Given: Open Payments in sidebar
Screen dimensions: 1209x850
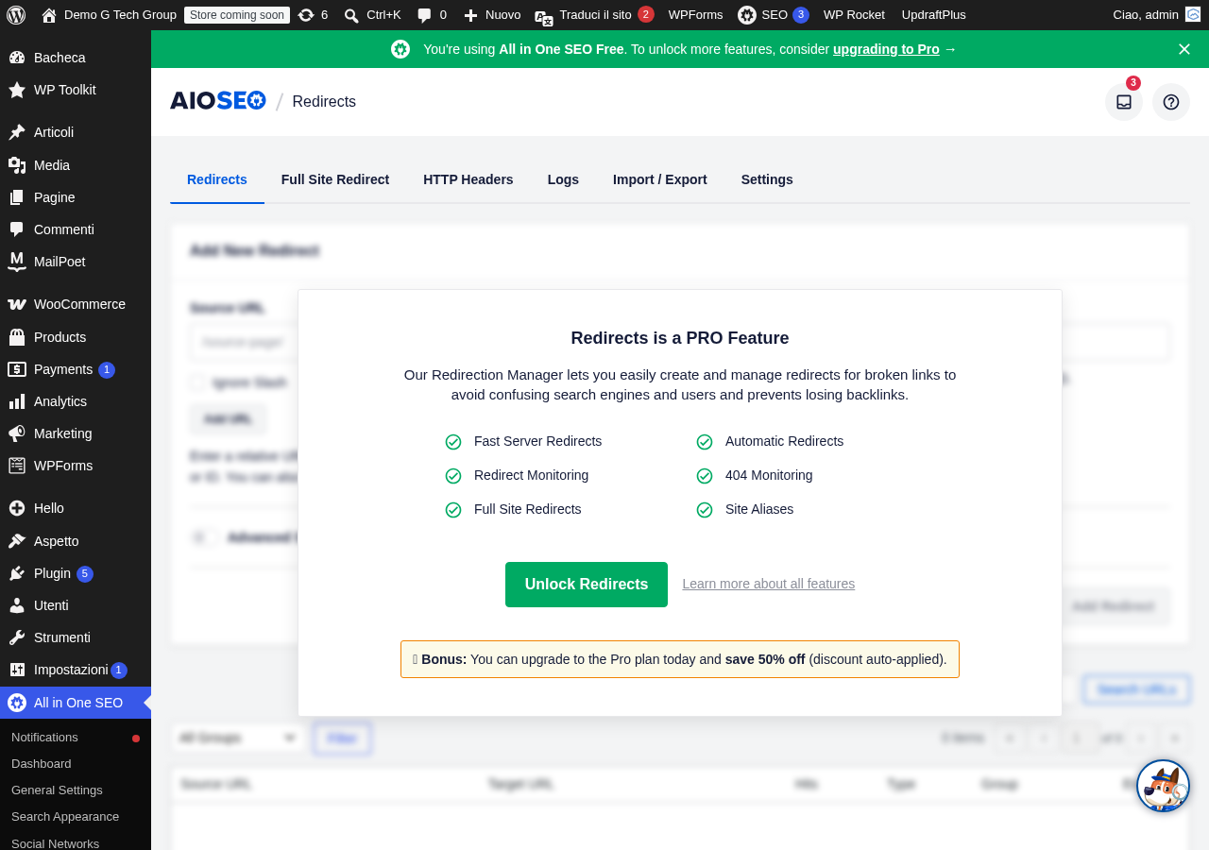Looking at the screenshot, I should tap(76, 369).
